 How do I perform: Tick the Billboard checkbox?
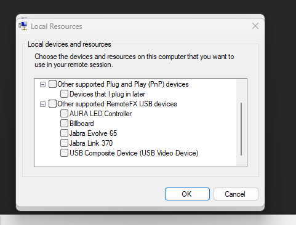tap(64, 124)
